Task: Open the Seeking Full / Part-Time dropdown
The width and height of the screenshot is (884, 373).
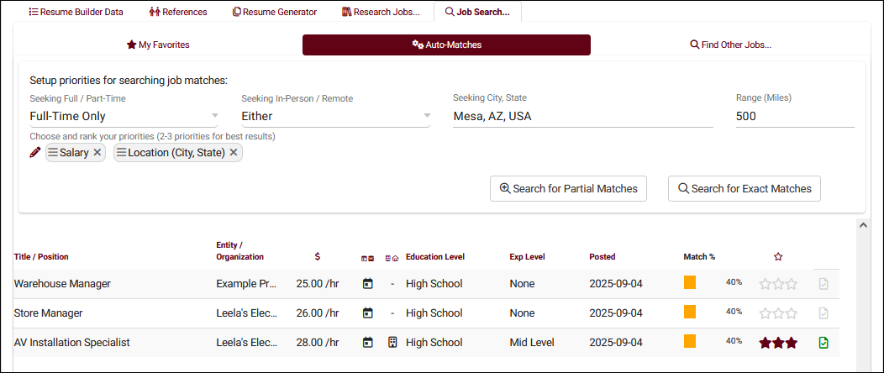Action: click(x=124, y=116)
